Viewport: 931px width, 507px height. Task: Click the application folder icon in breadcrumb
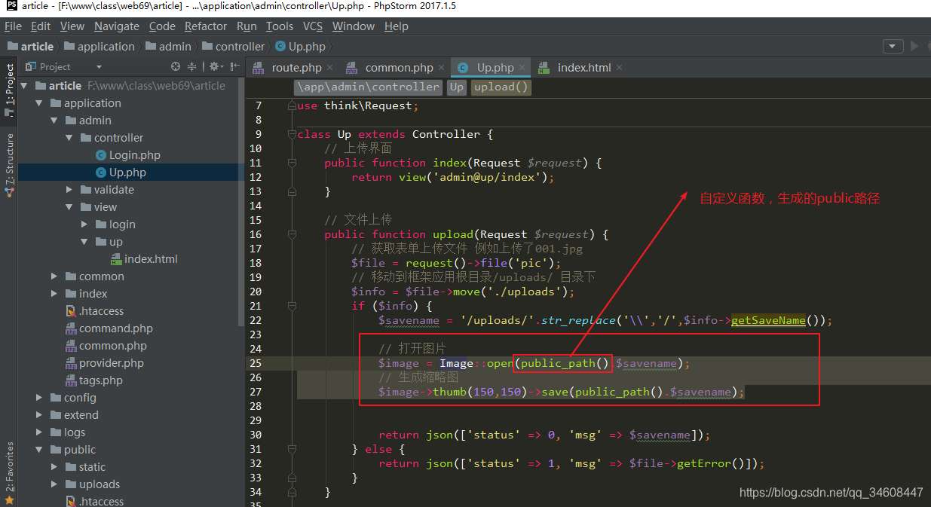[x=69, y=47]
